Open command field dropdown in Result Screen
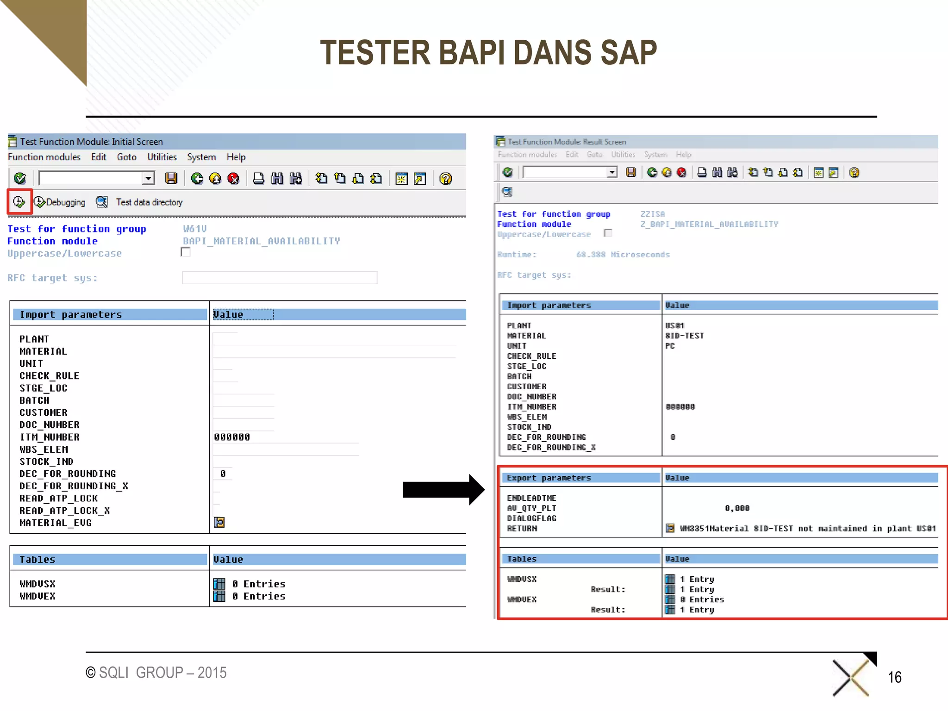948x711 pixels. coord(612,172)
